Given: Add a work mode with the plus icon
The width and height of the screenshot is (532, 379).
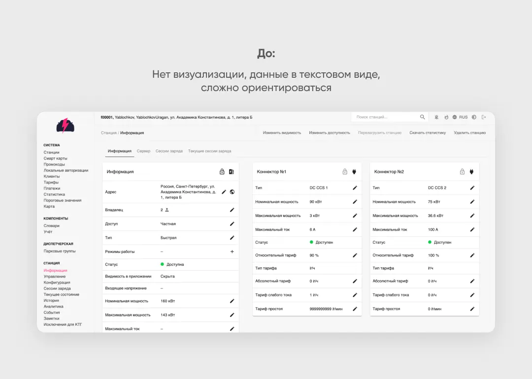Looking at the screenshot, I should (232, 252).
